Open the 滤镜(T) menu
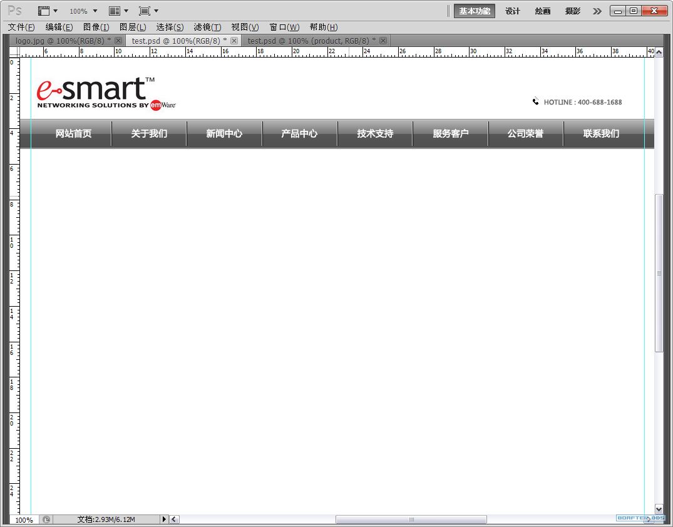673x527 pixels. click(x=207, y=27)
